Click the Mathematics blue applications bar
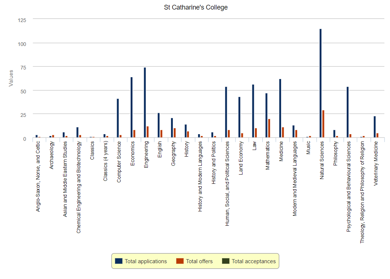390x279 pixels. (266, 115)
